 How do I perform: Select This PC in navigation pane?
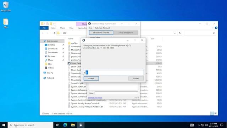(50, 73)
